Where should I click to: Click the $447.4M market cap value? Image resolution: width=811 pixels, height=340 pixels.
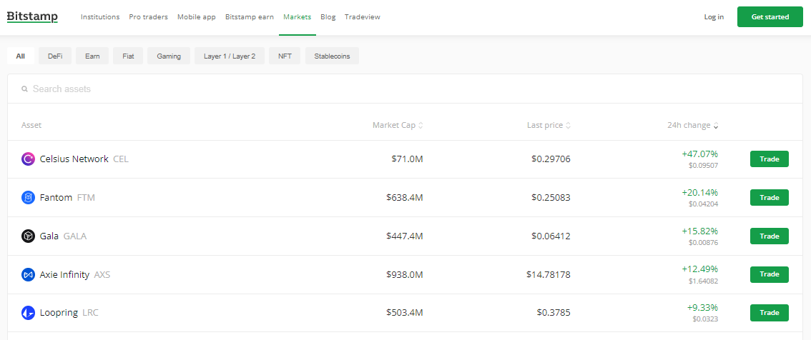[405, 236]
